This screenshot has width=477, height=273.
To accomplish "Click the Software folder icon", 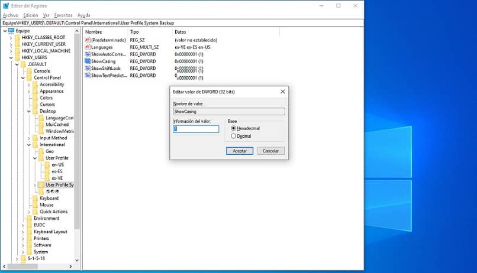I will tap(29, 245).
